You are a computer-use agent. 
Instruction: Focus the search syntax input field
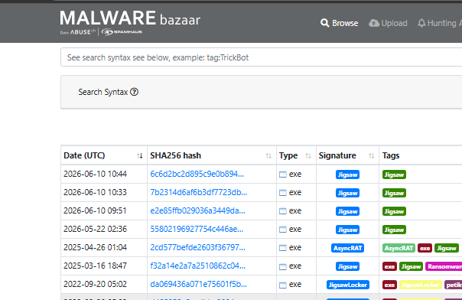click(x=261, y=57)
